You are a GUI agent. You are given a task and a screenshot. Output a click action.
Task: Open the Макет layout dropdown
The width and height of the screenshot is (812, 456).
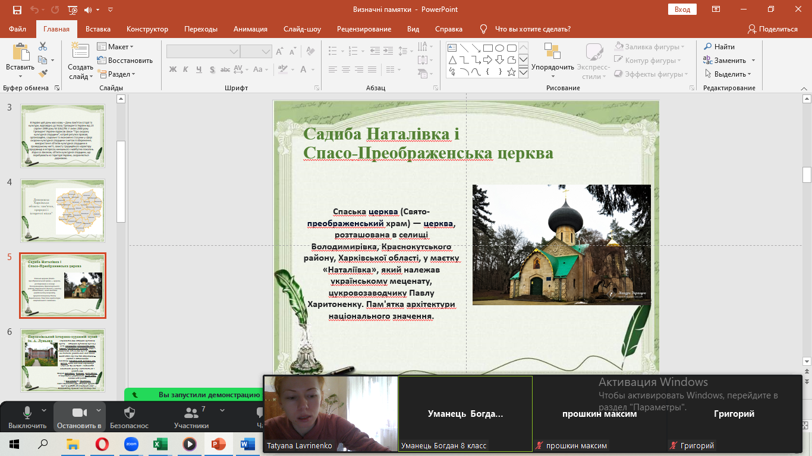tap(115, 46)
